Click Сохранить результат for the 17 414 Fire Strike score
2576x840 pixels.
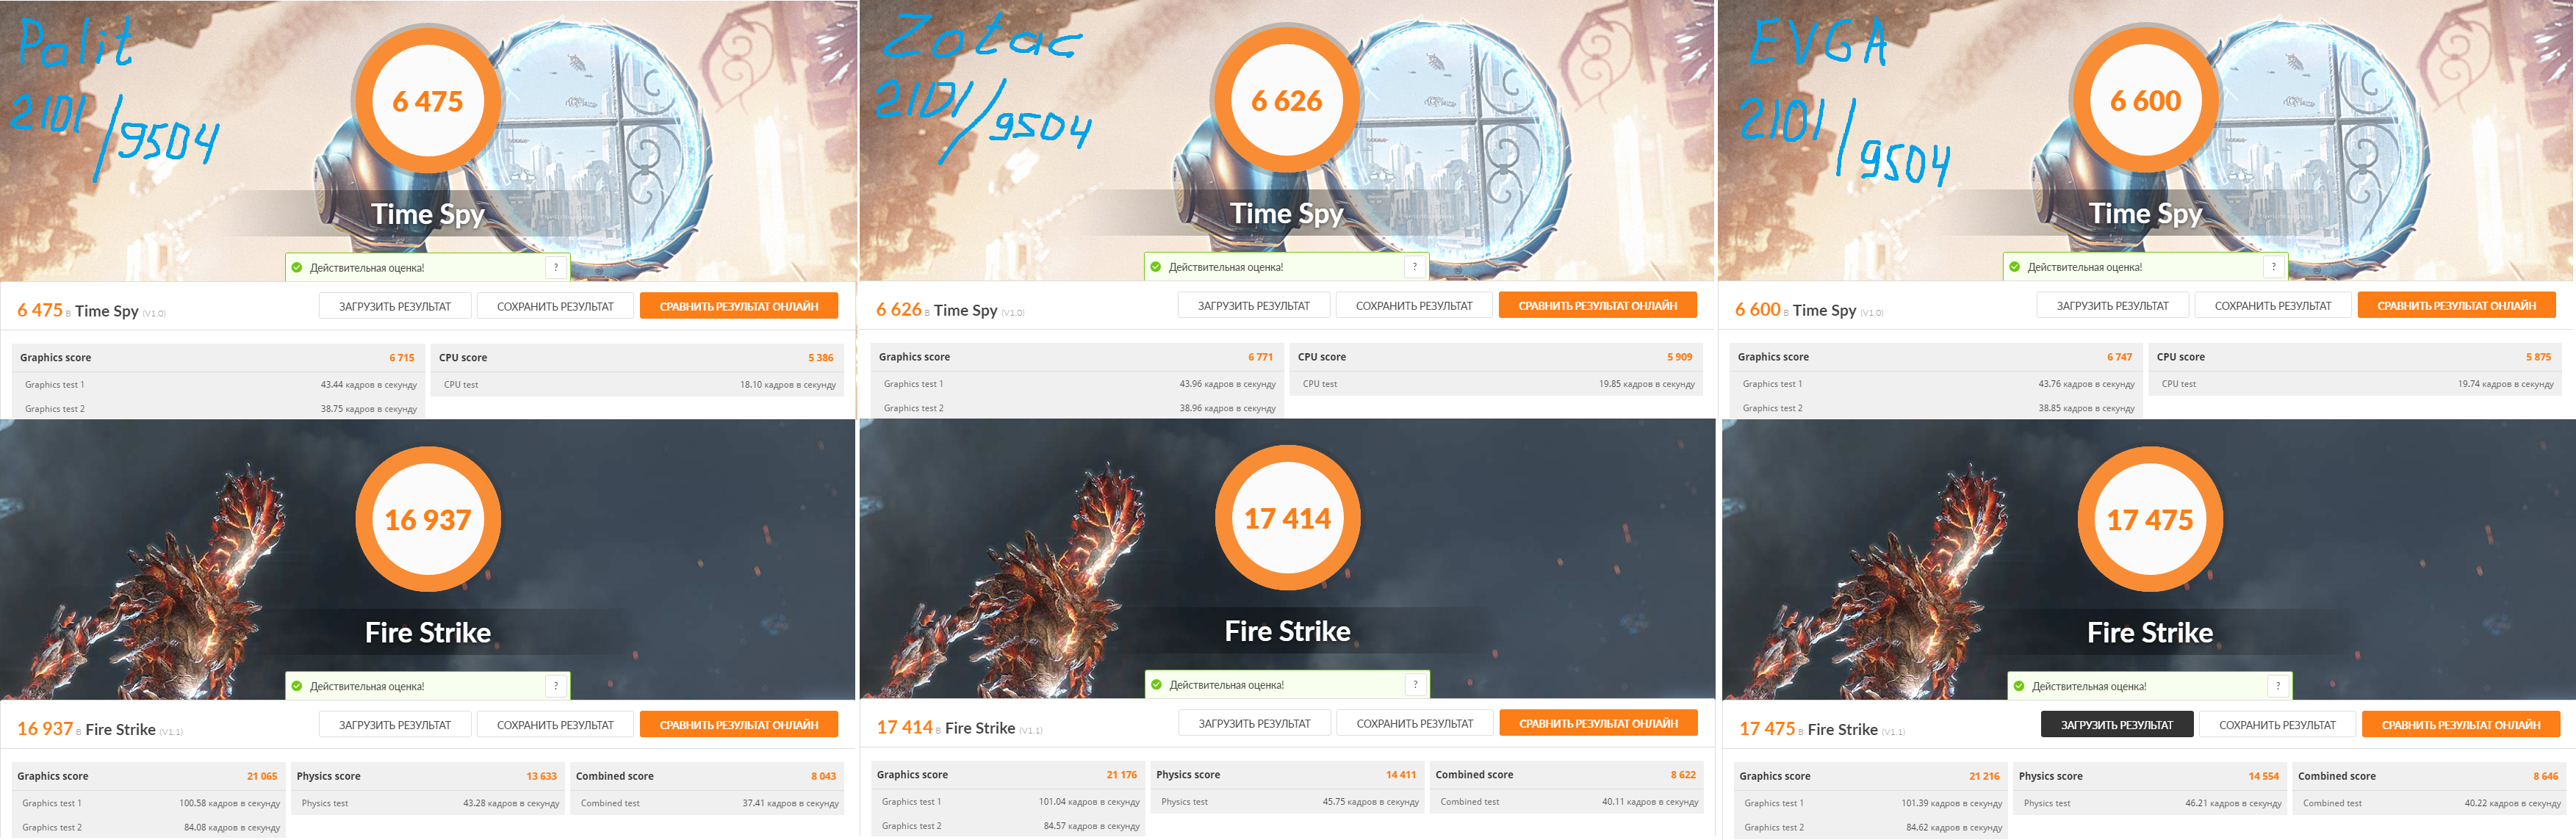[1414, 724]
